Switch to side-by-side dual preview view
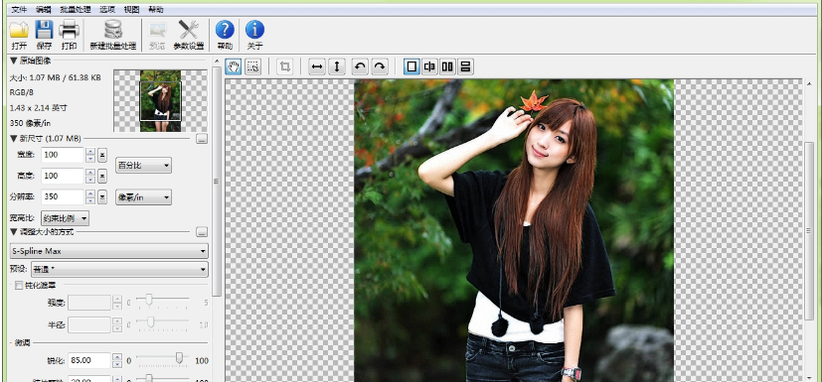Screen dimensions: 822x382 (x=447, y=67)
